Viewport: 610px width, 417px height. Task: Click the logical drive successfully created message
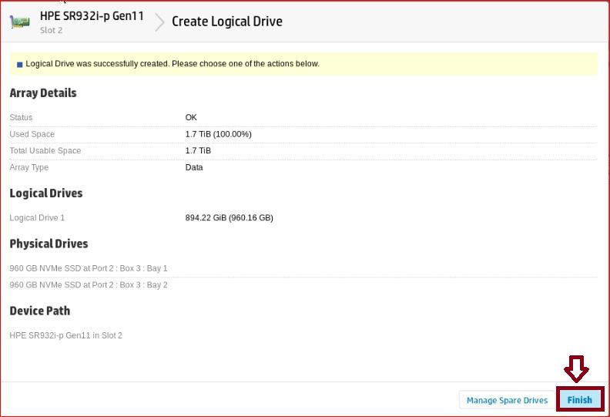pyautogui.click(x=172, y=64)
